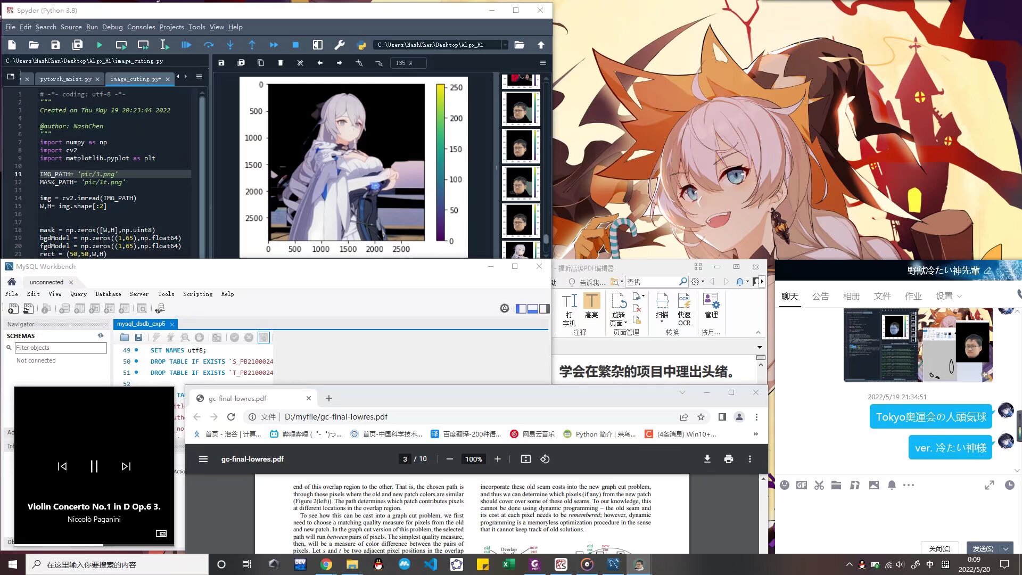Open the Consoles menu in Spyder

141,27
